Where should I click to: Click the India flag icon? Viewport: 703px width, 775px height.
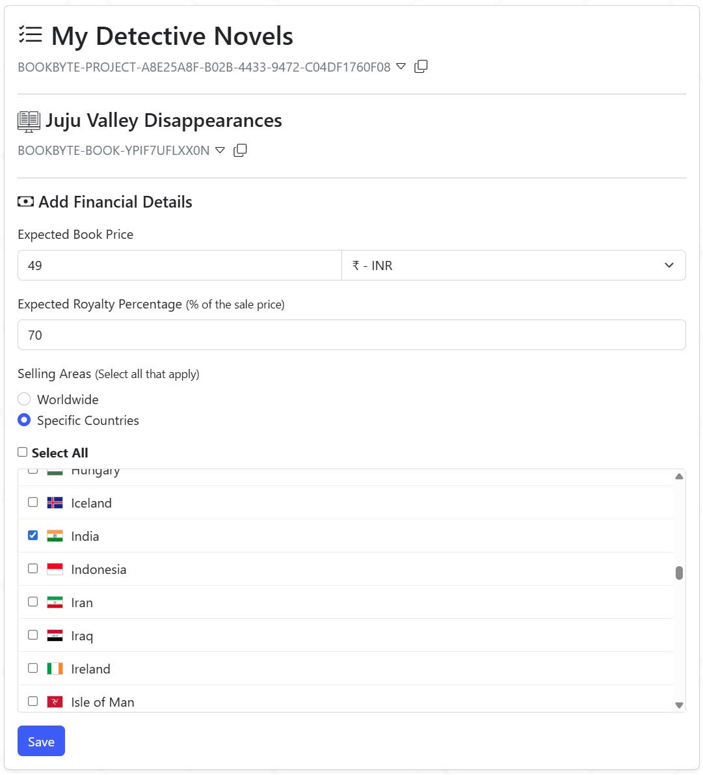[x=55, y=536]
